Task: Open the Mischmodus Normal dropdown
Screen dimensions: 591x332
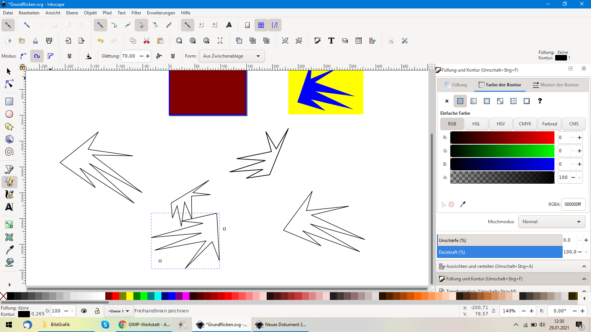Action: [x=551, y=222]
